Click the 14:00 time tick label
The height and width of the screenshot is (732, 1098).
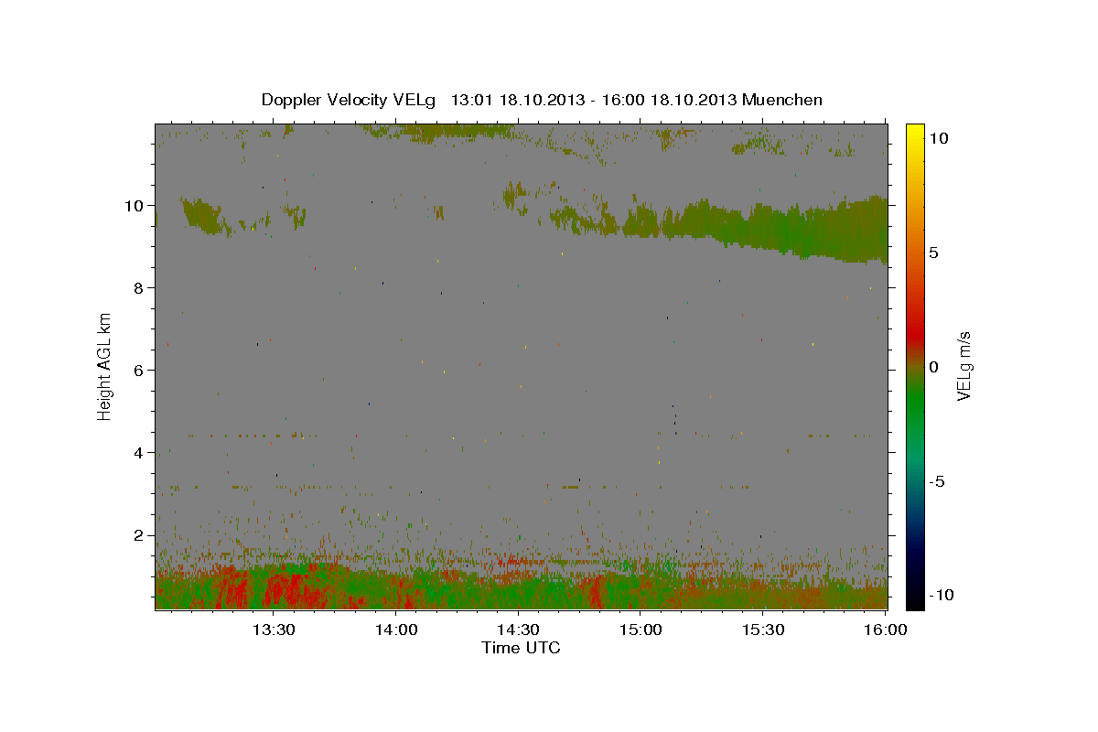pyautogui.click(x=396, y=630)
